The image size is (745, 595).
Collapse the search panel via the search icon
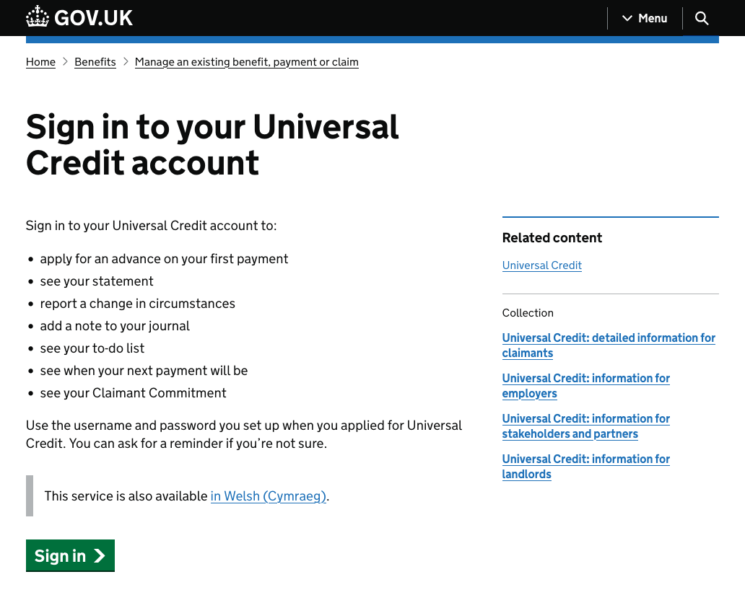[x=701, y=18]
